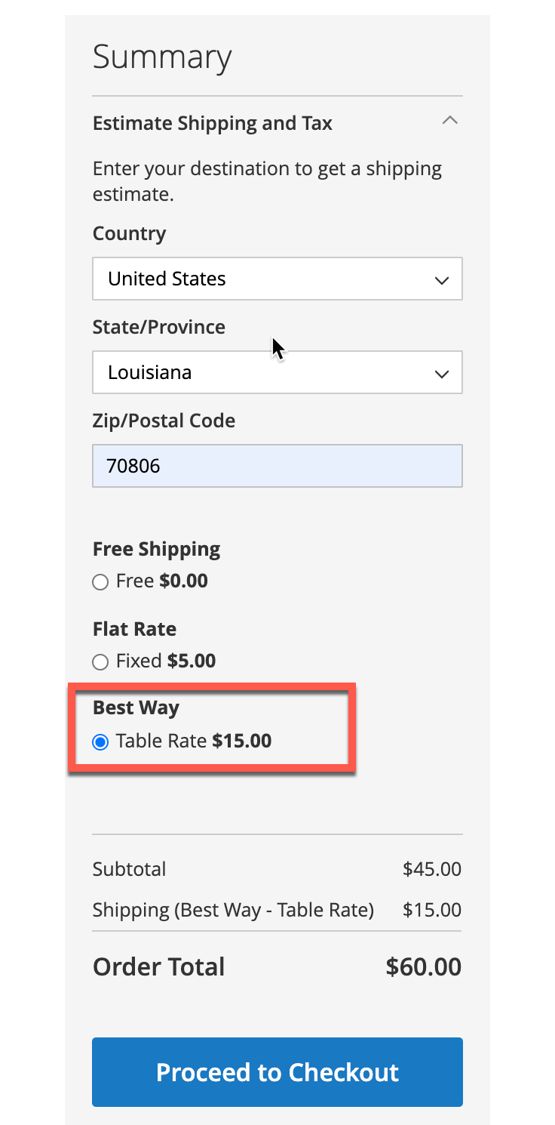Select the Free $0.00 shipping option
555x1125 pixels.
[x=100, y=581]
